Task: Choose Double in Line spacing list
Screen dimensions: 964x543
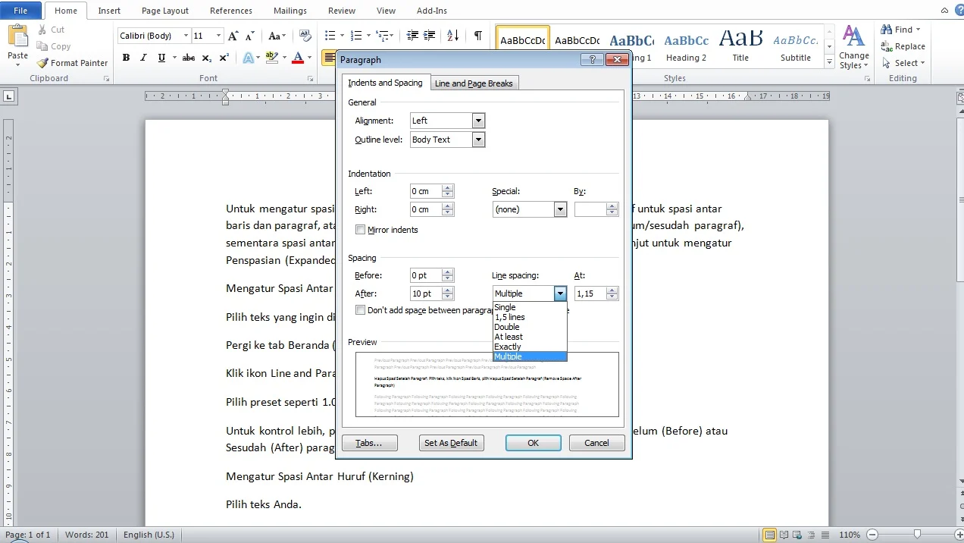Action: pyautogui.click(x=530, y=327)
